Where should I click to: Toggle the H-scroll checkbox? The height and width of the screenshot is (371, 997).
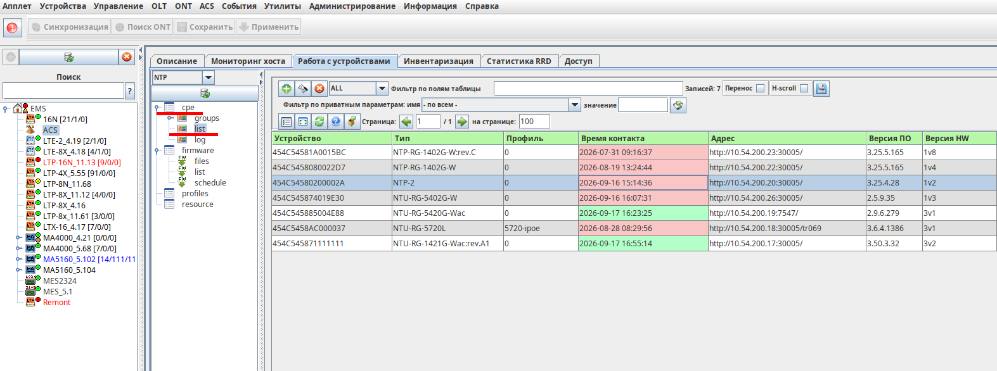(x=804, y=89)
